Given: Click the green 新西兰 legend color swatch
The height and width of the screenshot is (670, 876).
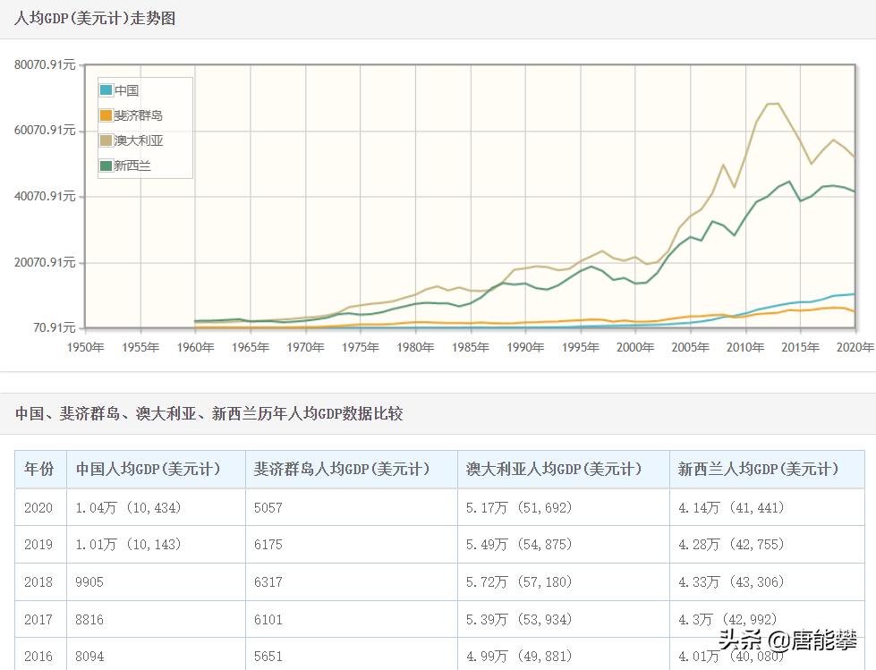Looking at the screenshot, I should coord(106,165).
